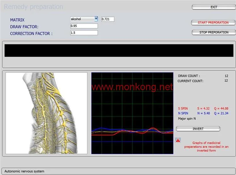This screenshot has width=236, height=175.
Task: Click the S = 4.32 value
Action: click(x=203, y=108)
